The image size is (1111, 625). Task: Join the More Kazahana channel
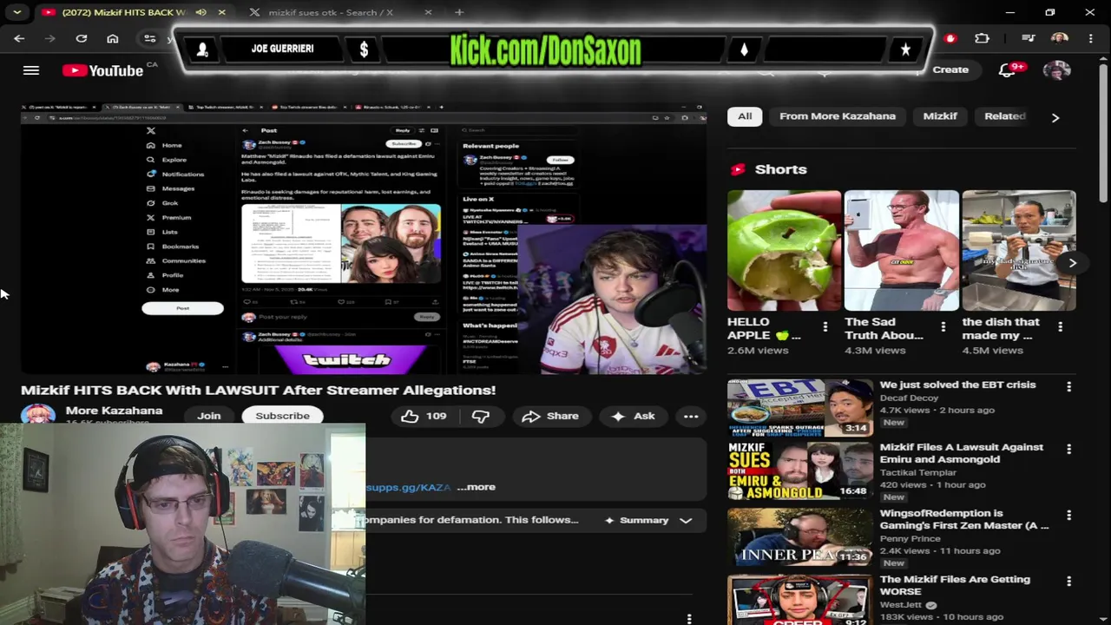(x=208, y=416)
